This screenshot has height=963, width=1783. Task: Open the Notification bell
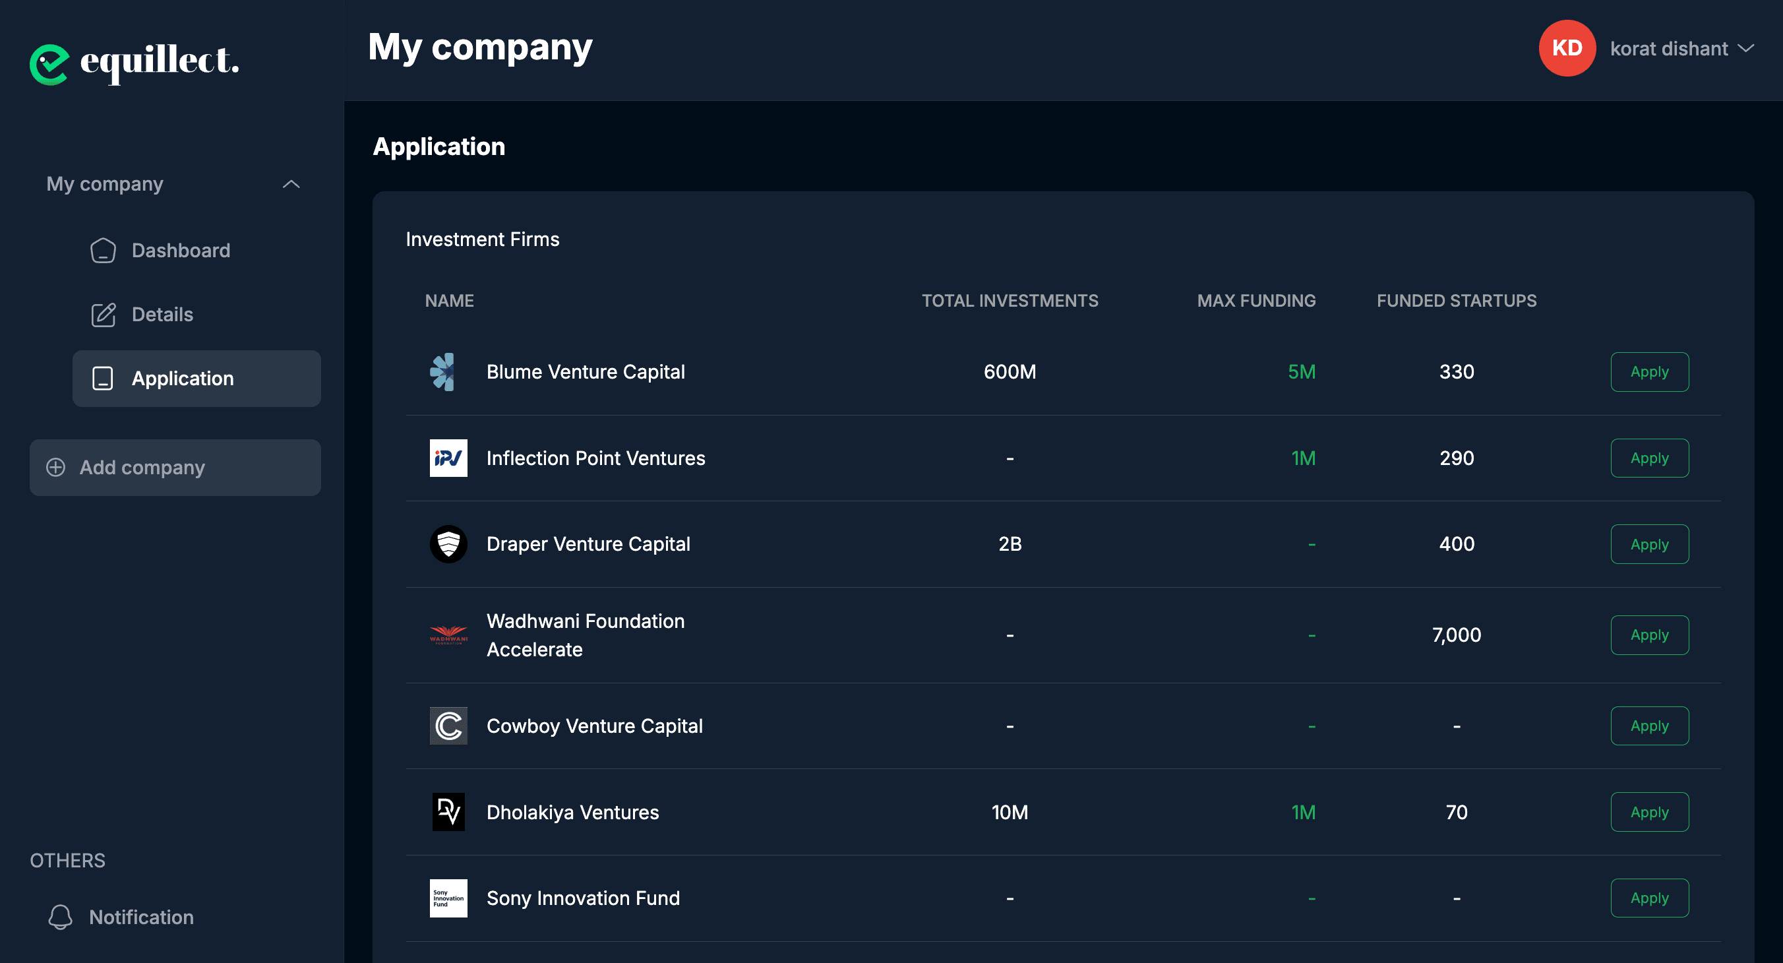point(60,917)
